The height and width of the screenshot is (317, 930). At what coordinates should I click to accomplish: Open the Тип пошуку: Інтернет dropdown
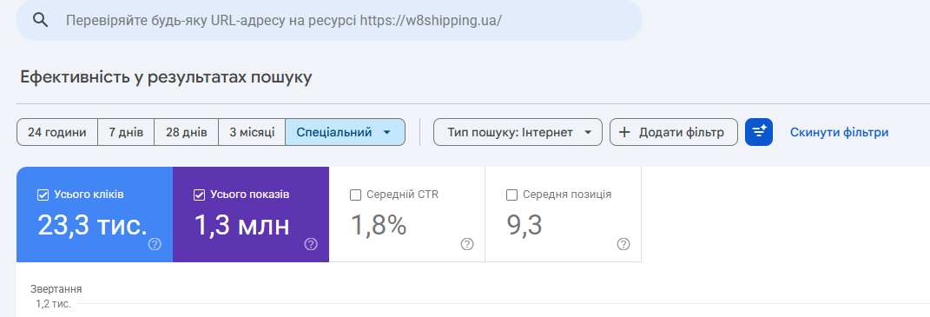518,132
